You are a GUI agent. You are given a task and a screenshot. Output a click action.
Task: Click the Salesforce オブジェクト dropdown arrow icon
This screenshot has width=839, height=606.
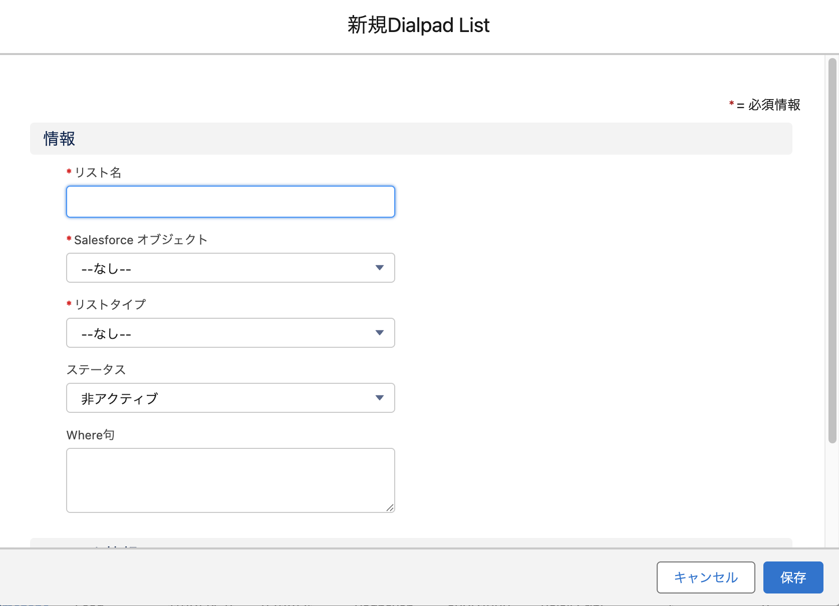380,268
